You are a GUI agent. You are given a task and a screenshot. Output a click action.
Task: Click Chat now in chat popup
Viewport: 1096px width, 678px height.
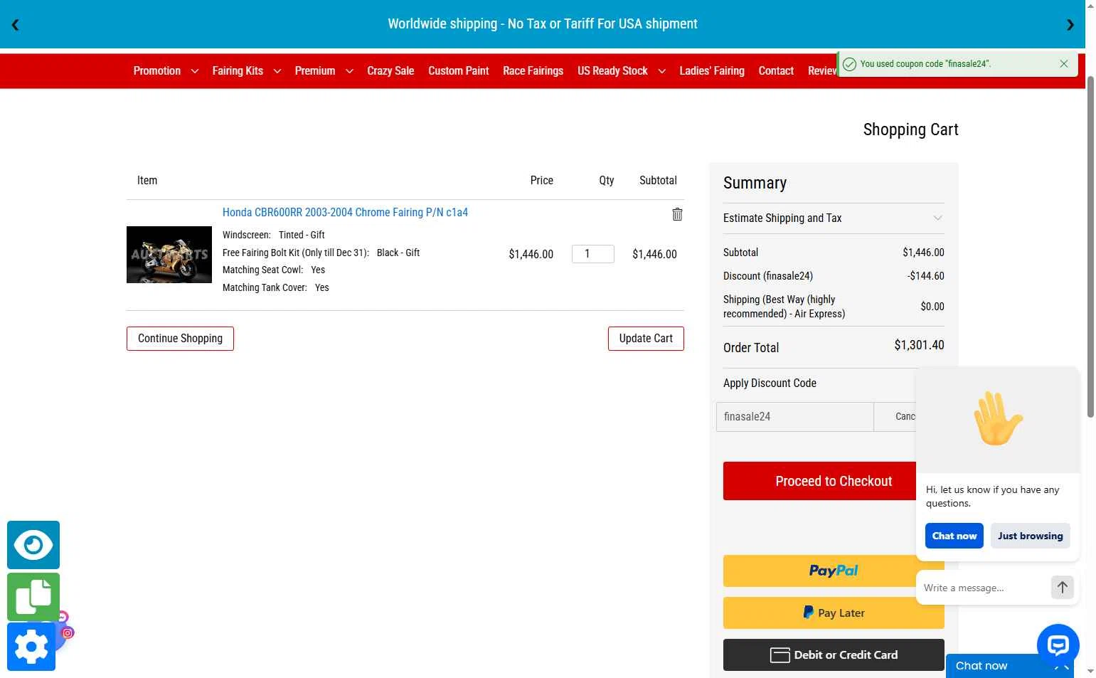[954, 536]
